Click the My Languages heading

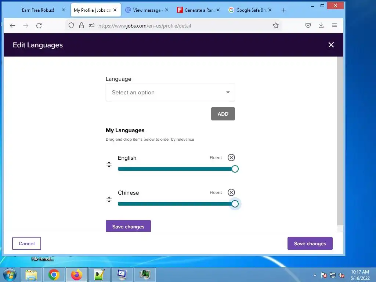click(125, 130)
